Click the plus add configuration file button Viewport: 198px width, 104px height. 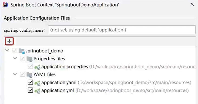tap(9, 41)
